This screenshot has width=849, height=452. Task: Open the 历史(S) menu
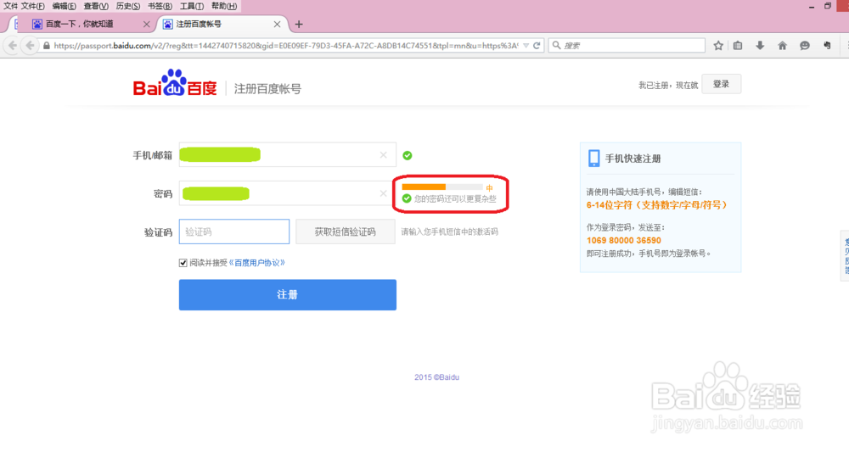(128, 6)
